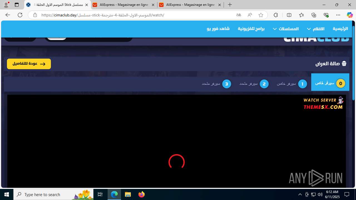
Task: Select server 1 سيرفر خاص
Action: click(x=292, y=84)
